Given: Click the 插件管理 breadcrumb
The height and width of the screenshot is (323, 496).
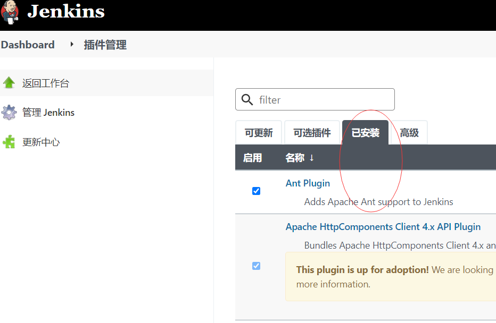Looking at the screenshot, I should point(105,45).
